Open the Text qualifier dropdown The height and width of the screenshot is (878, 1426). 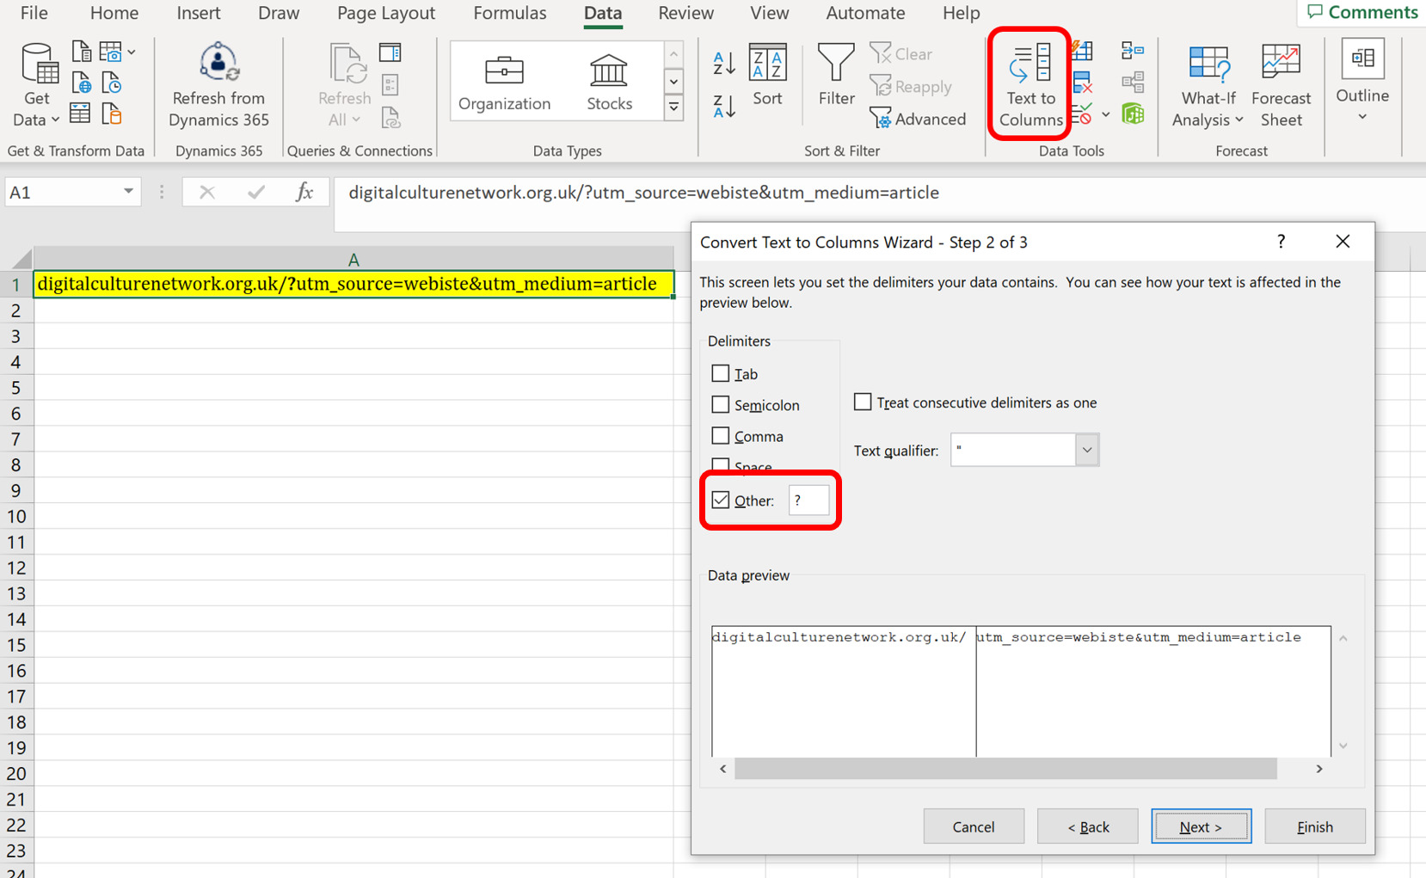click(1086, 450)
